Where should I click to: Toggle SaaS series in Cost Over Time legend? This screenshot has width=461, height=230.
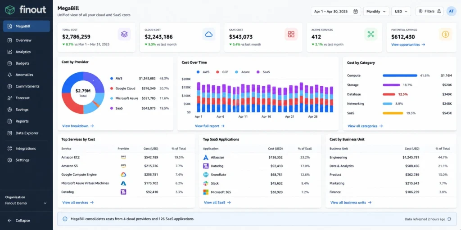click(x=263, y=72)
